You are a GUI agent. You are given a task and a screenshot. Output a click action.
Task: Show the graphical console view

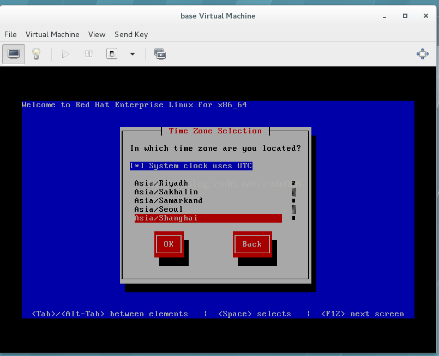14,54
